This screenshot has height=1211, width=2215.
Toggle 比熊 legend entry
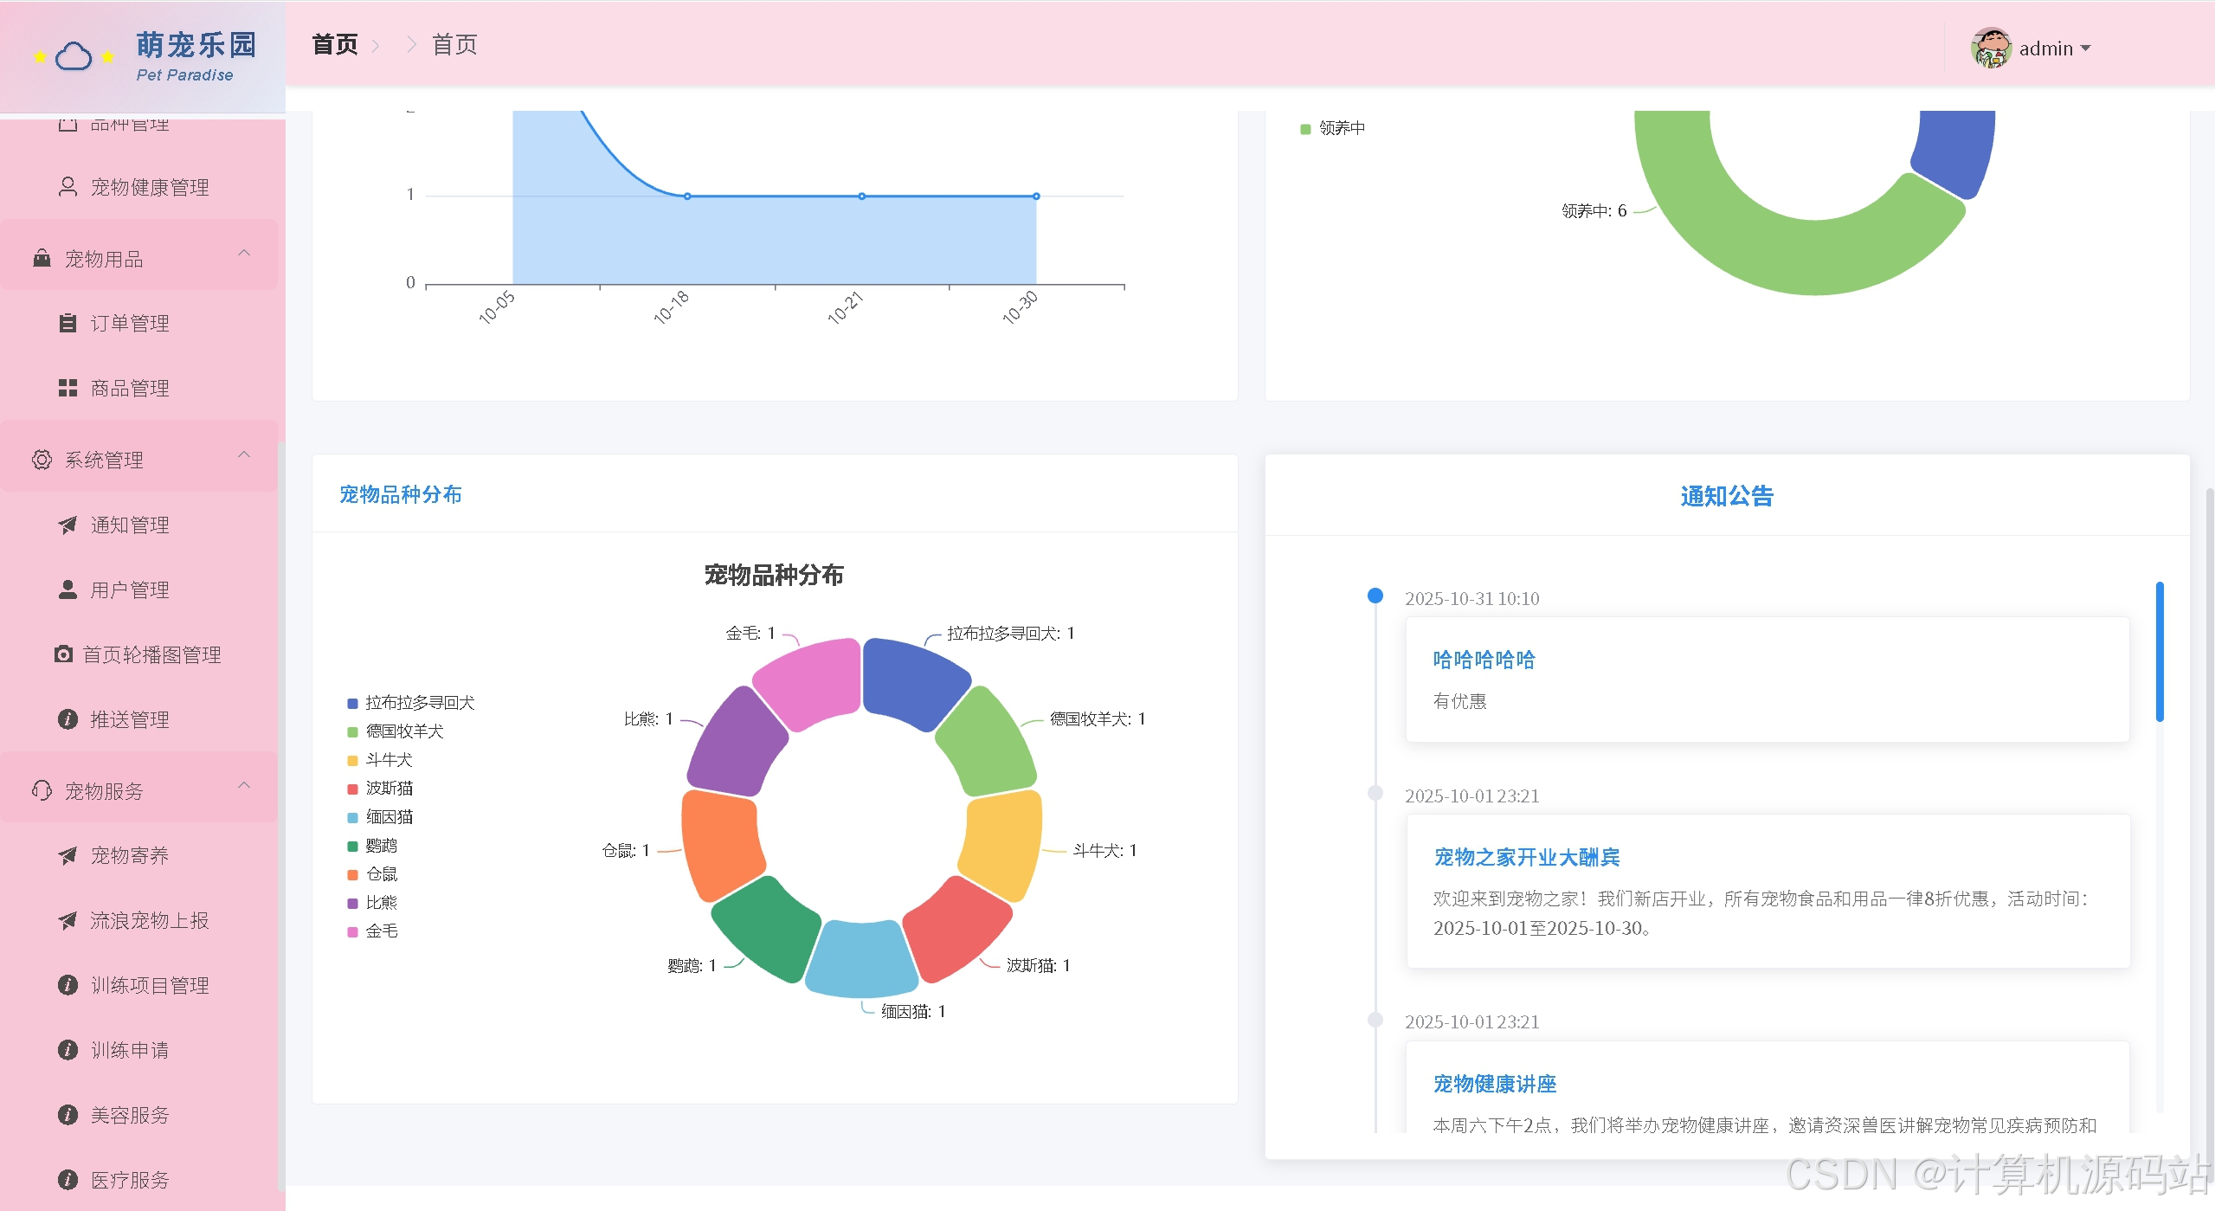(x=371, y=902)
